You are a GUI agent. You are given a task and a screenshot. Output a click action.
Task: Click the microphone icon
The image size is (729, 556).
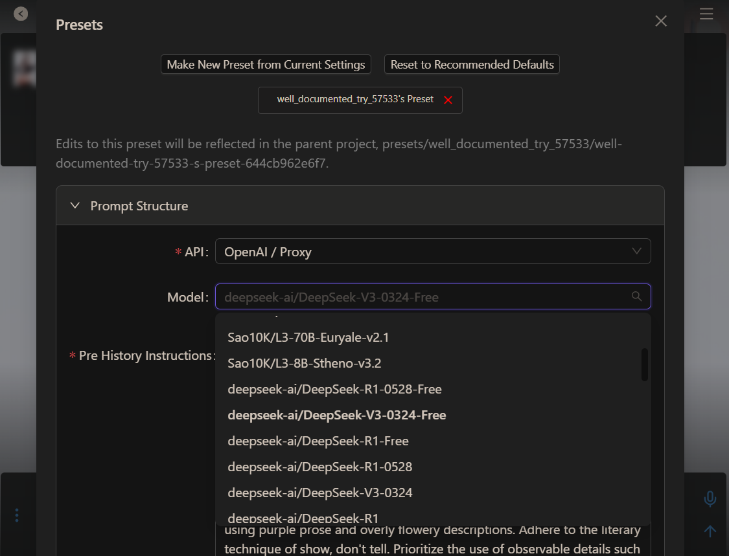[x=710, y=498]
